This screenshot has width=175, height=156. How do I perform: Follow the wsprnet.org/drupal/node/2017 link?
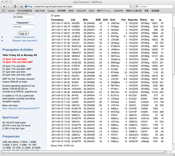click(x=21, y=108)
